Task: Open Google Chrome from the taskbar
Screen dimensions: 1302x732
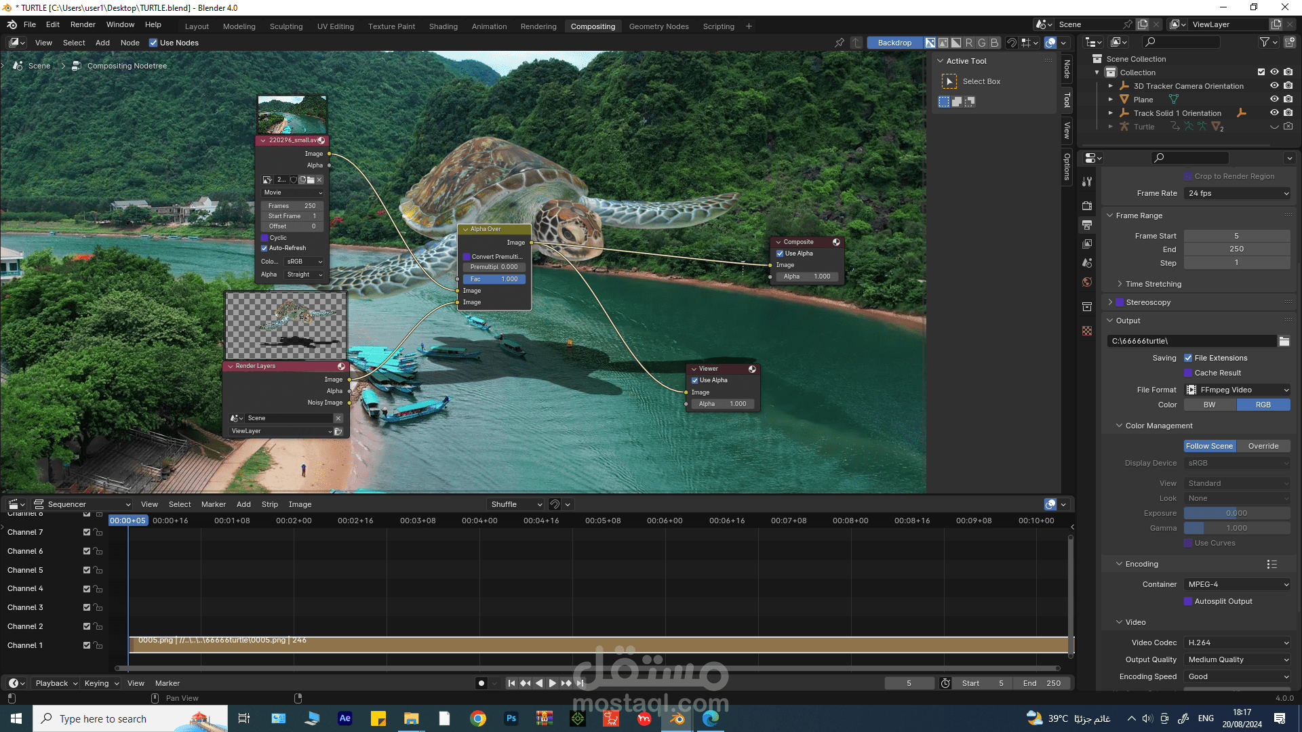Action: click(x=478, y=718)
